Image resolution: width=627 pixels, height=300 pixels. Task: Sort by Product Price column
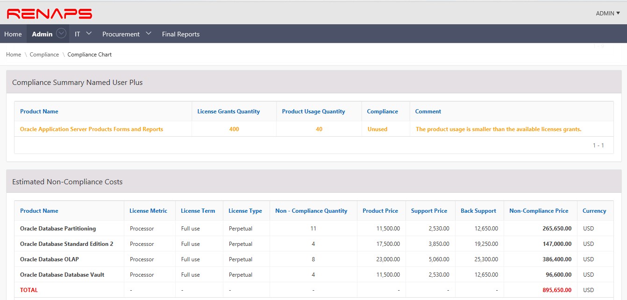380,211
